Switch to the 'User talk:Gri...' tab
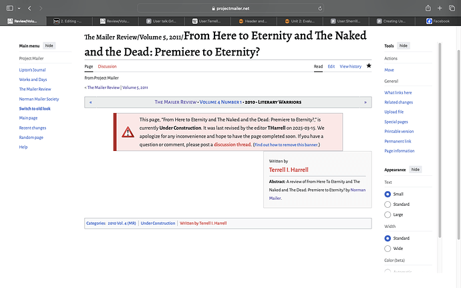This screenshot has width=461, height=288. pos(162,21)
